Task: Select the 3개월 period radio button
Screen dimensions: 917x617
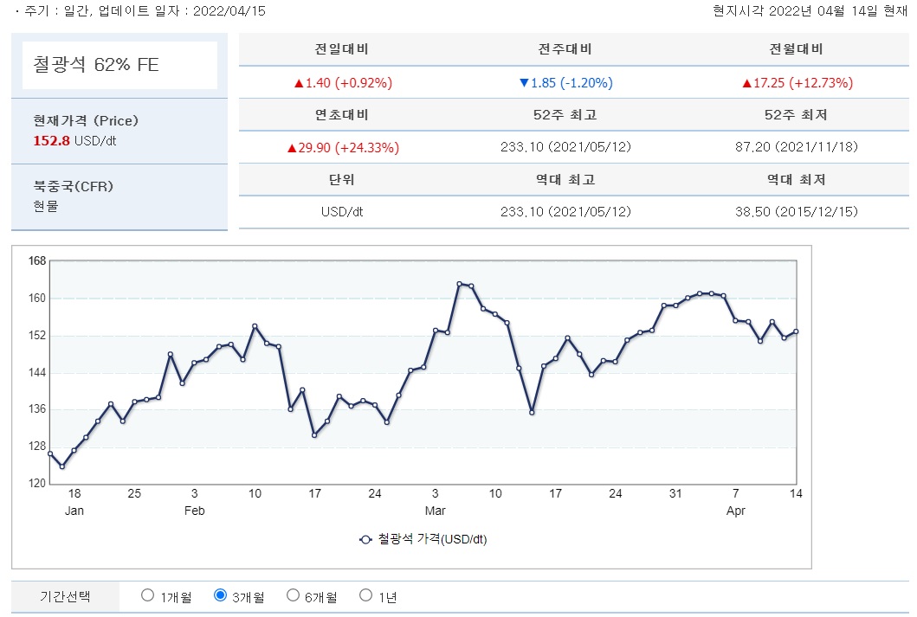Action: pos(220,595)
